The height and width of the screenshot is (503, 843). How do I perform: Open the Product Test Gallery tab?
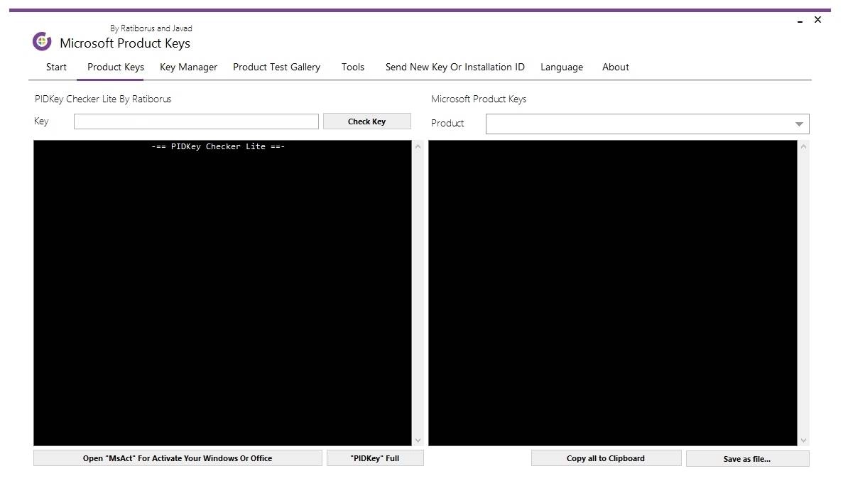pyautogui.click(x=276, y=67)
